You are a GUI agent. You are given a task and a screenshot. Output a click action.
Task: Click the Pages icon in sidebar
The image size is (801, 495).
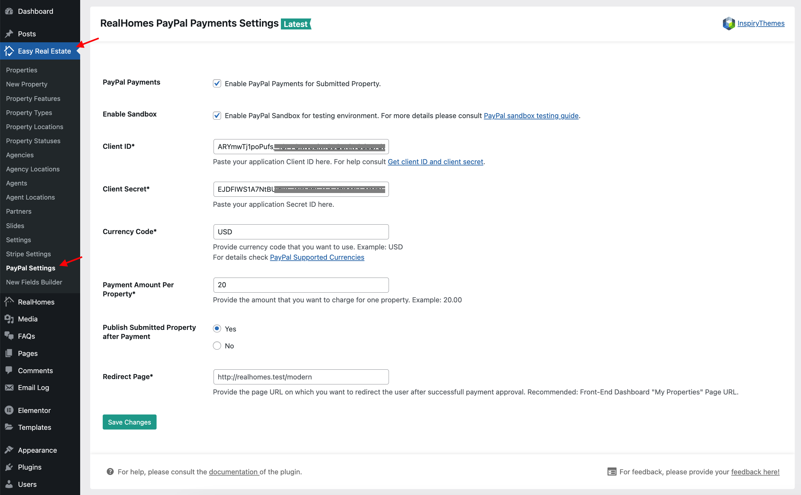click(9, 353)
